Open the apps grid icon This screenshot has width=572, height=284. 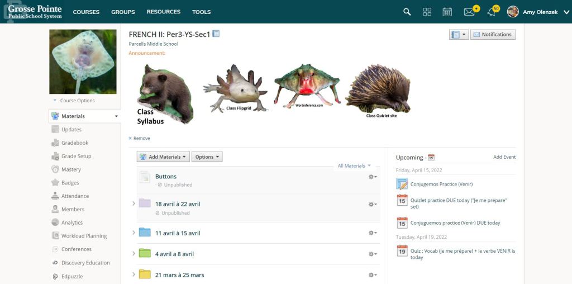[427, 12]
